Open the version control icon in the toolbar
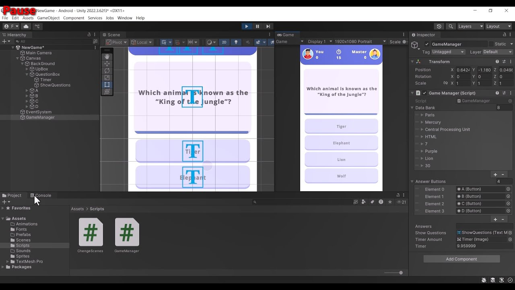The width and height of the screenshot is (515, 290). 37,26
